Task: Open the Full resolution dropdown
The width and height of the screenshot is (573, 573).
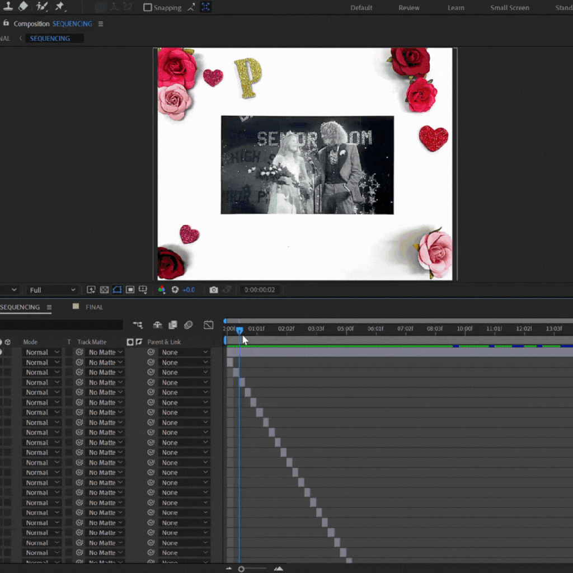Action: pos(53,290)
